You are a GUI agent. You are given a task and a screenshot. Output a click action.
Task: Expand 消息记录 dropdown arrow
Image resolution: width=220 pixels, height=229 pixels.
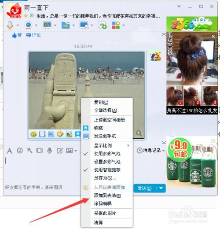[163, 151]
